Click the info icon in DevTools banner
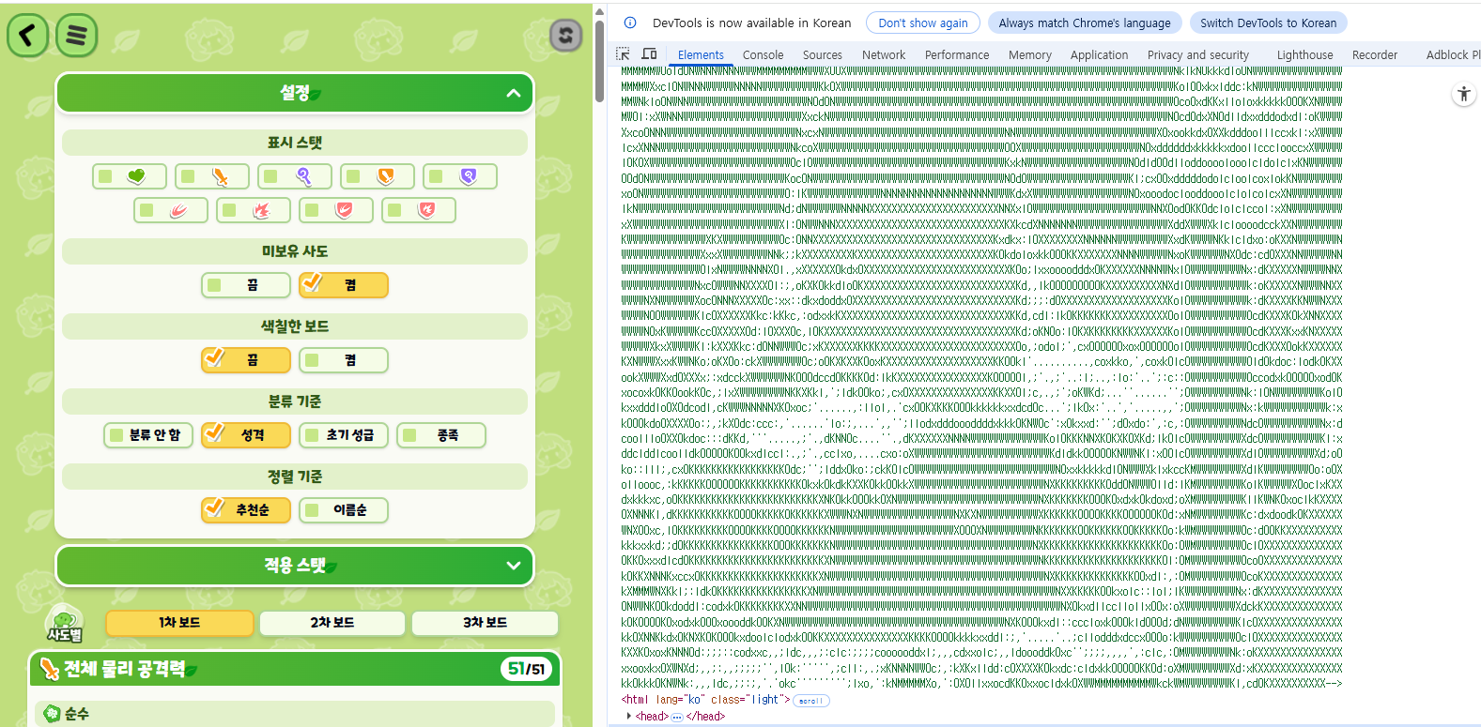Screen dimensions: 1481x727 [630, 23]
